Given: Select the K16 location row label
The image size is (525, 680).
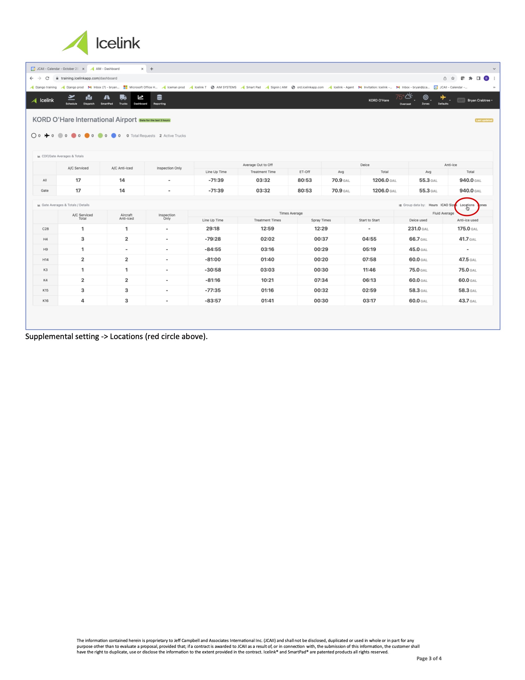Looking at the screenshot, I should (45, 301).
